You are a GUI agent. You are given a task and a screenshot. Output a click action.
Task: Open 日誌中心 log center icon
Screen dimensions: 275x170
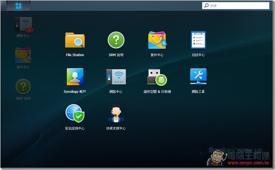[198, 40]
